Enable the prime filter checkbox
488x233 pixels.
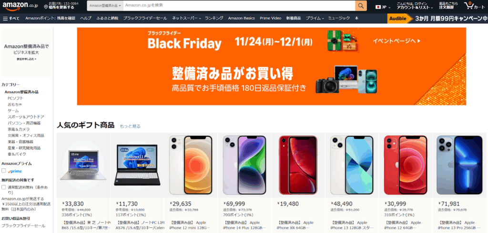point(4,171)
